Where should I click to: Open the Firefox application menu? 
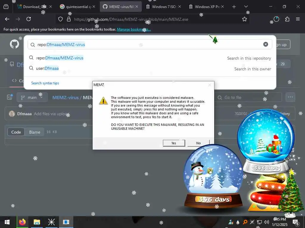[x=298, y=19]
